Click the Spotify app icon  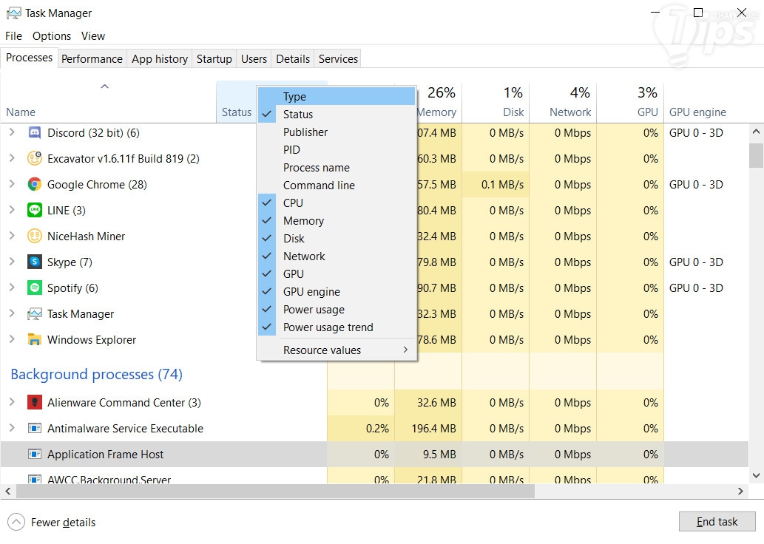[x=35, y=288]
